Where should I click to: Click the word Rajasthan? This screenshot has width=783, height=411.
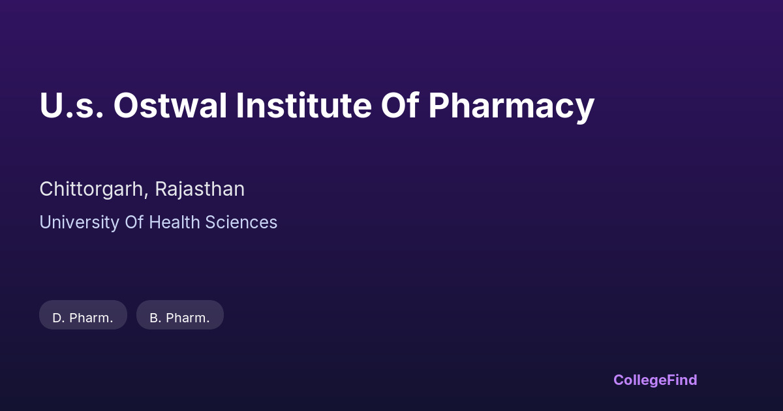click(x=200, y=189)
